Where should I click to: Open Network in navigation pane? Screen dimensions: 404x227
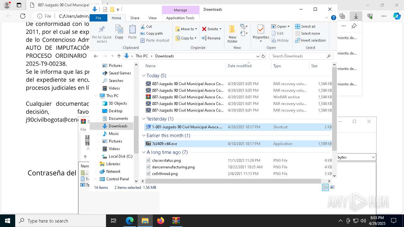[110, 172]
